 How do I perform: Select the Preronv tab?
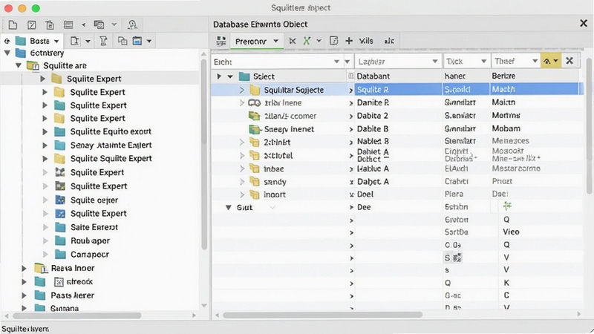point(257,42)
